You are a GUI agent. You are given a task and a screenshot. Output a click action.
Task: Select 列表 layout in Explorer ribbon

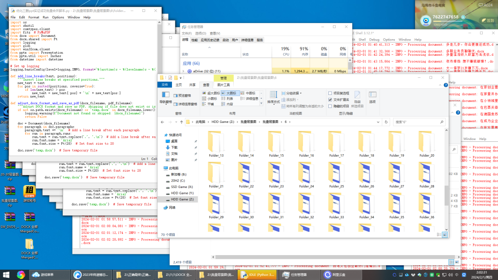[227, 99]
